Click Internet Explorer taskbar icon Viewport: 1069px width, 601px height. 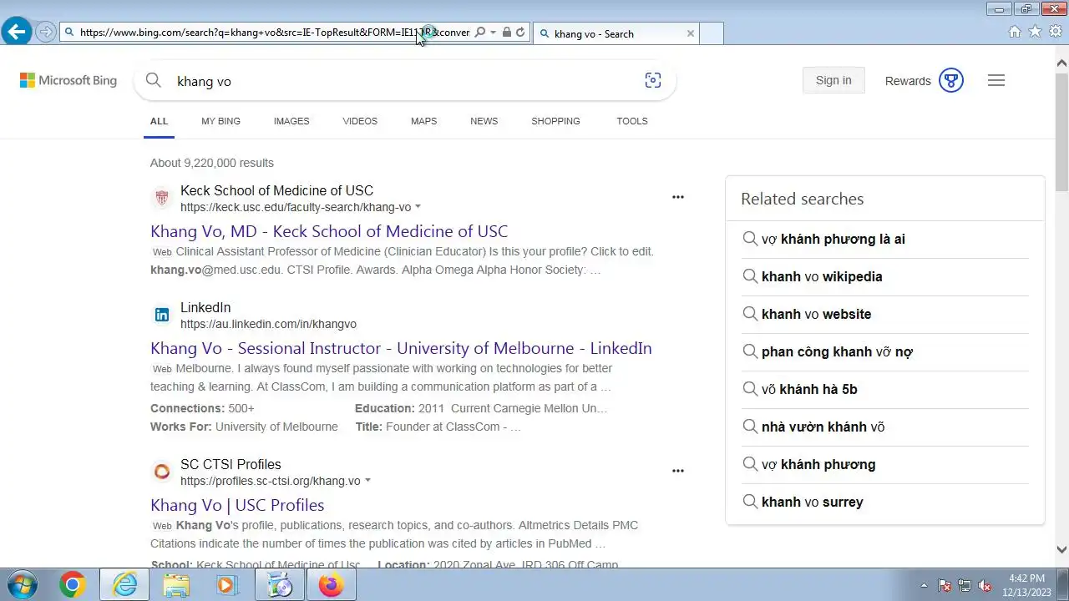click(x=124, y=585)
